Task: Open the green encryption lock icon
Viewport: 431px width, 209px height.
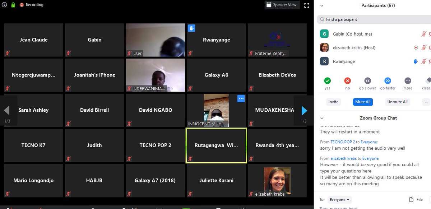Action: 13,5
